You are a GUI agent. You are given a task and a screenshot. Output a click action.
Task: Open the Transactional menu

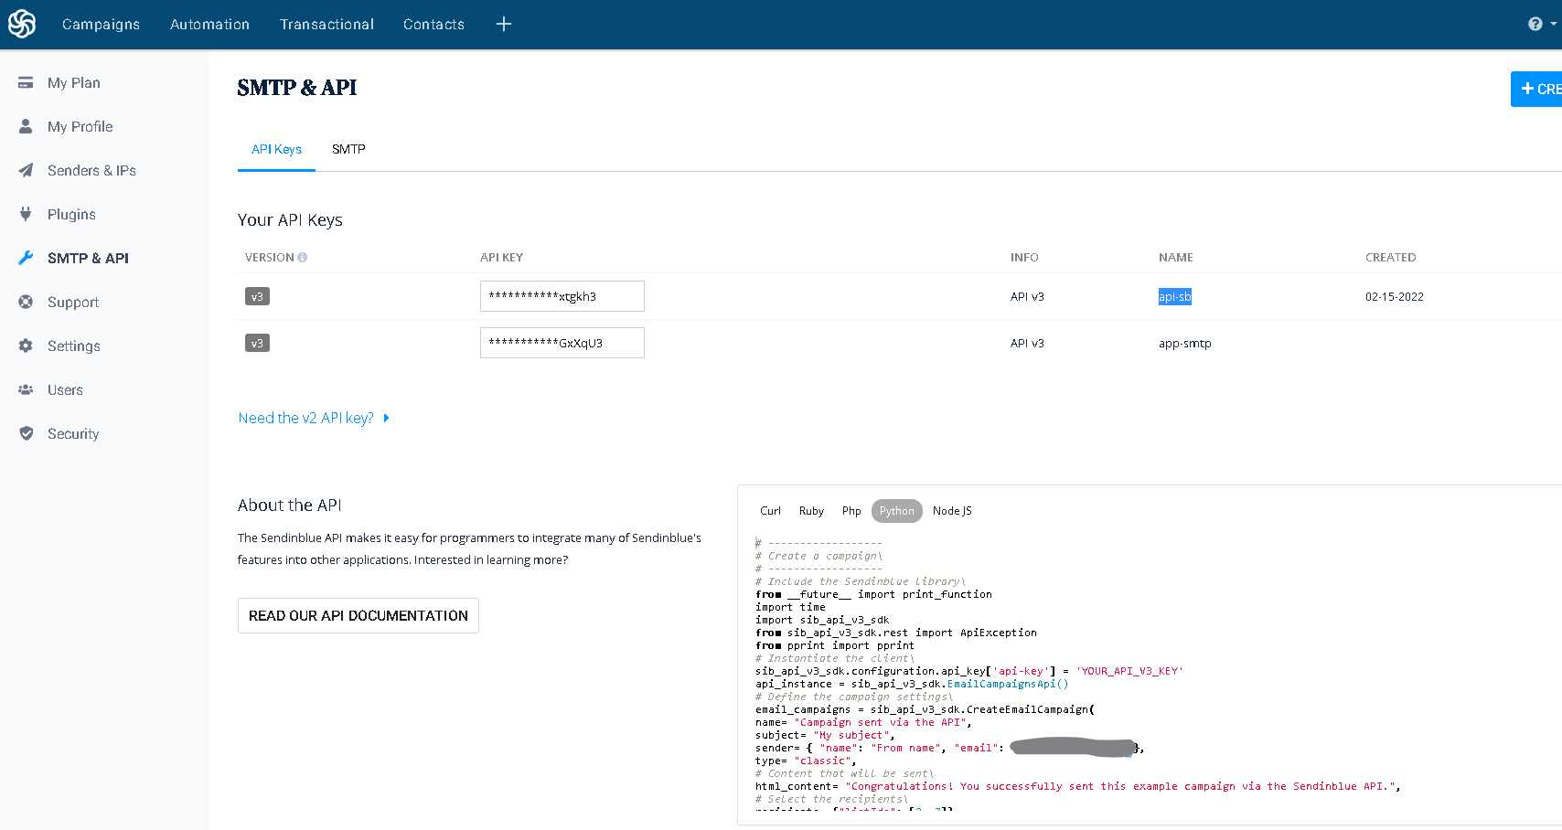(x=326, y=24)
